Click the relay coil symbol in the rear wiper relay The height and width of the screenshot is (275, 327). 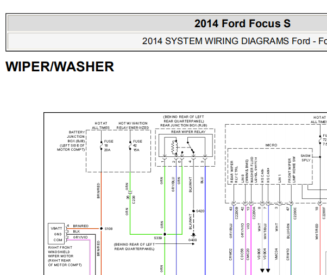coord(174,147)
